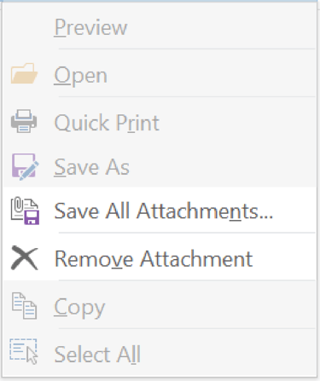Image resolution: width=320 pixels, height=381 pixels.
Task: Click the pencil on the Save As icon
Action: click(29, 170)
